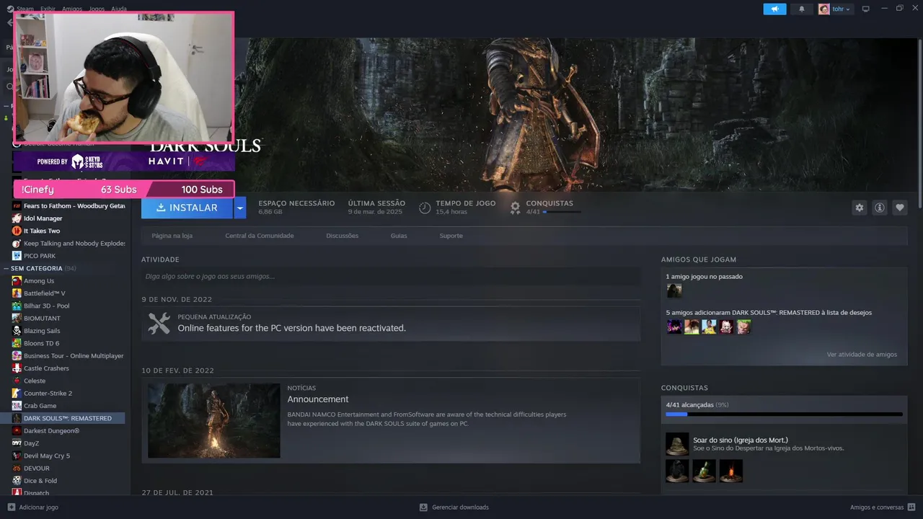Open Gerenciar downloads

click(x=454, y=507)
